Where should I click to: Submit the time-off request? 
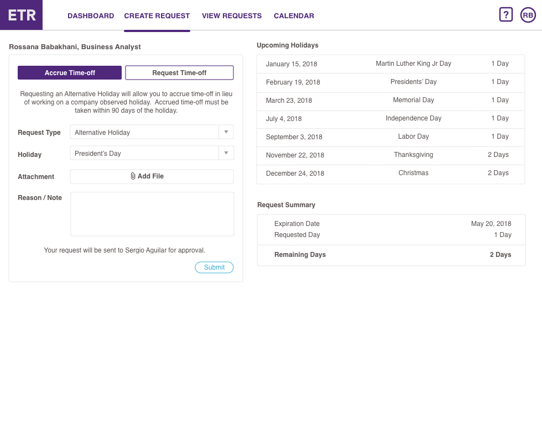tap(214, 267)
